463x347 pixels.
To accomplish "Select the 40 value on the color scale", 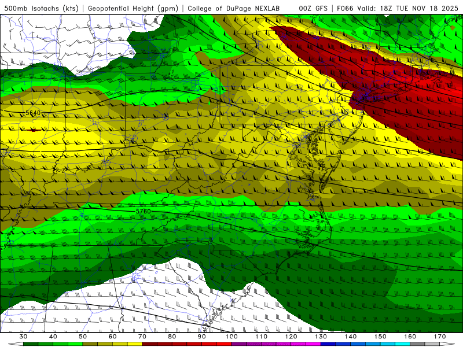I will click(x=53, y=337).
